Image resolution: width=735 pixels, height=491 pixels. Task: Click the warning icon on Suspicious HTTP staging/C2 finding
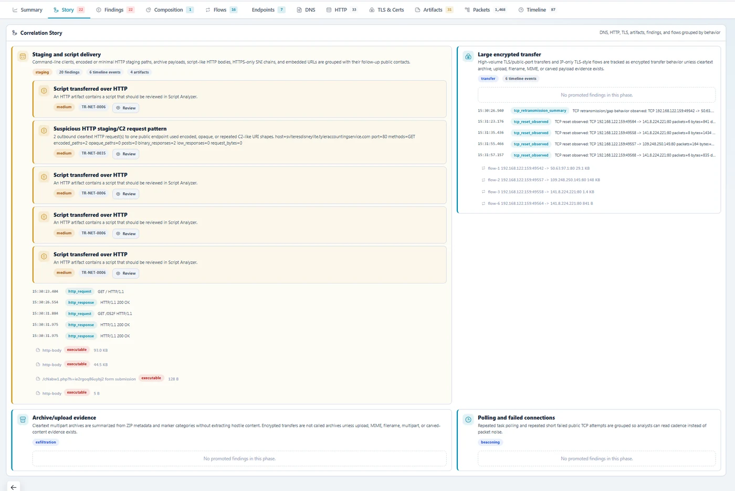(x=44, y=130)
